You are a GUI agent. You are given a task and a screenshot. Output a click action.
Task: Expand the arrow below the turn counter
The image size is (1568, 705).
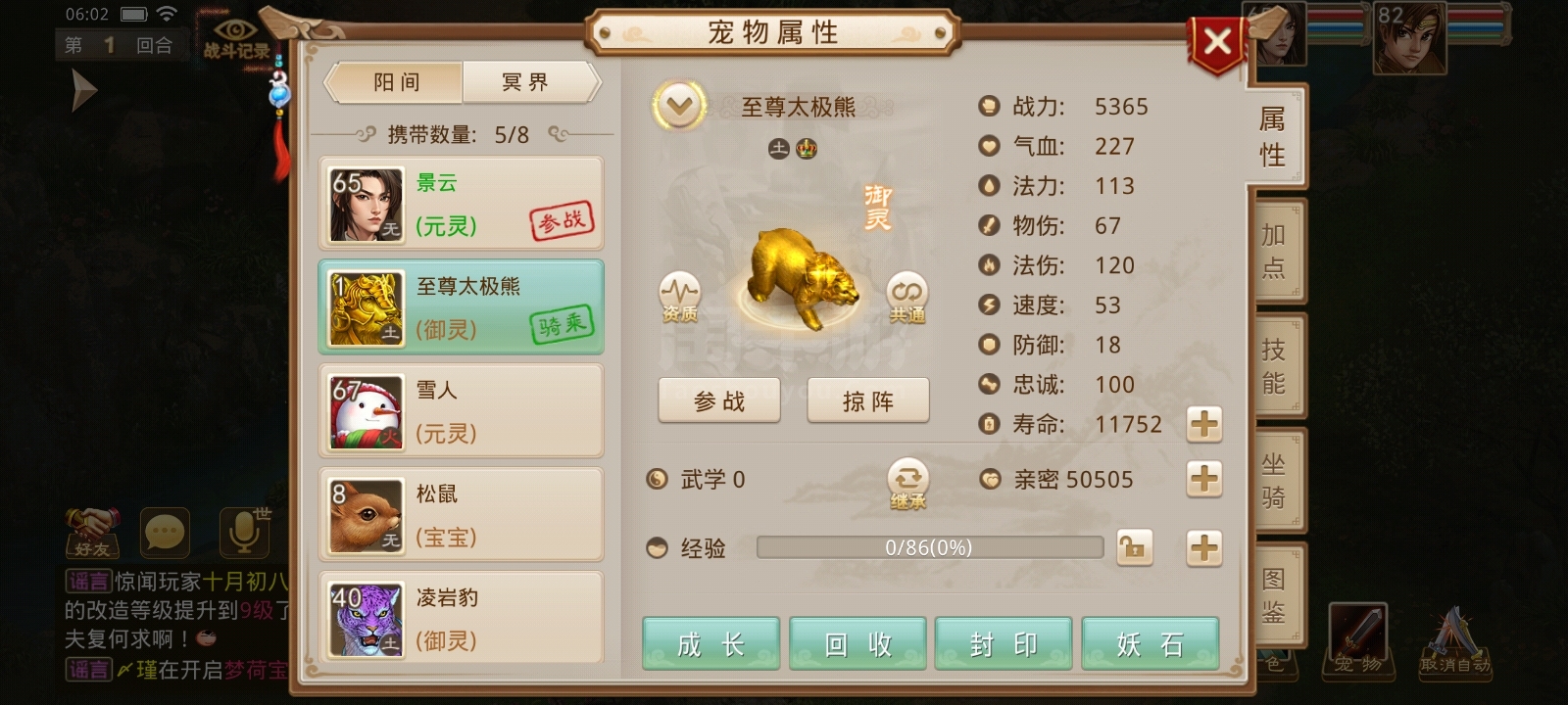click(x=84, y=92)
